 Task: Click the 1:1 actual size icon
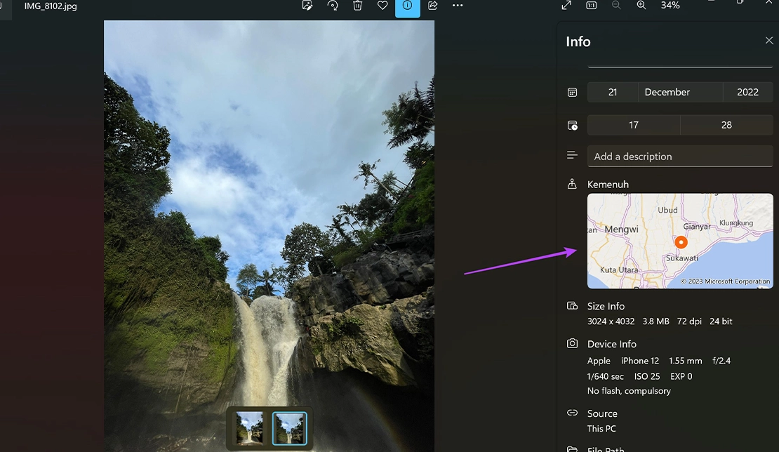592,6
